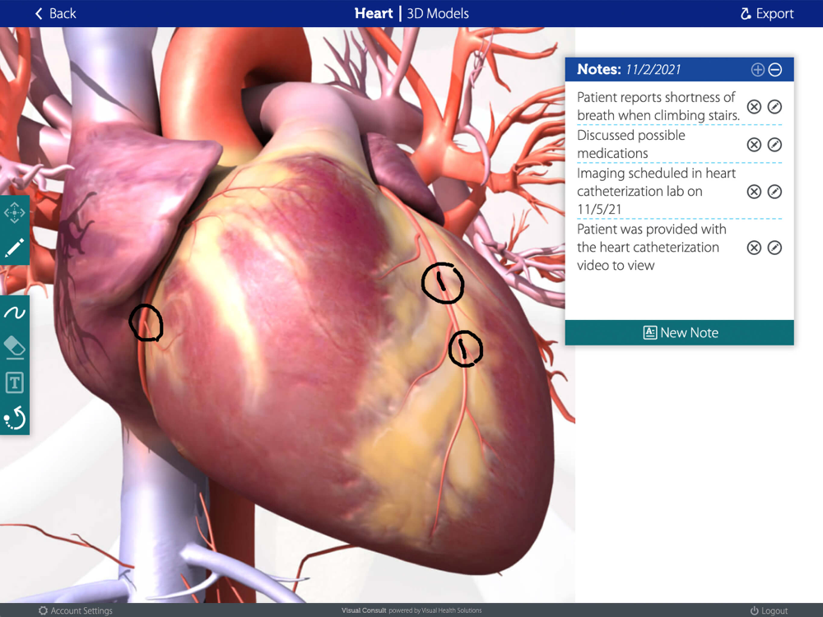This screenshot has width=823, height=617.
Task: Edit the shortness of breath note
Action: pos(774,107)
